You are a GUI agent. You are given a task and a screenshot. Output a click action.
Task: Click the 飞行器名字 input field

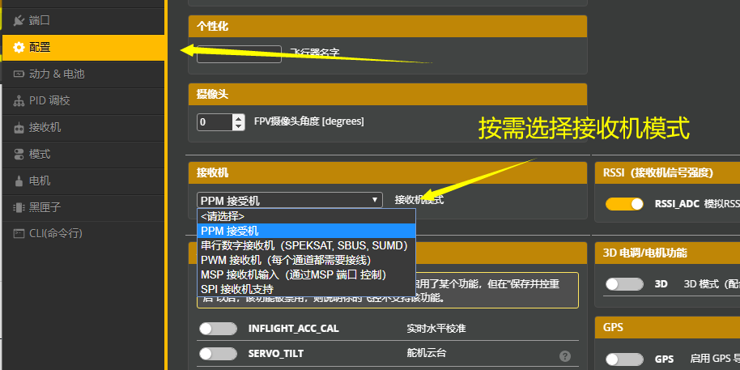[x=240, y=53]
